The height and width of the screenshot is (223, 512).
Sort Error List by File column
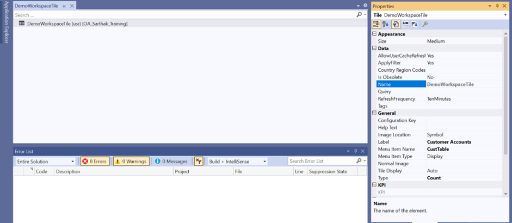point(263,171)
